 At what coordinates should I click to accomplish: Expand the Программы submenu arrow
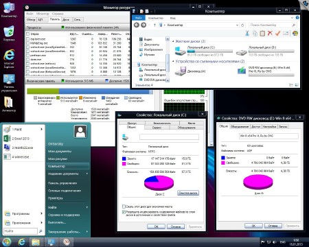click(41, 213)
